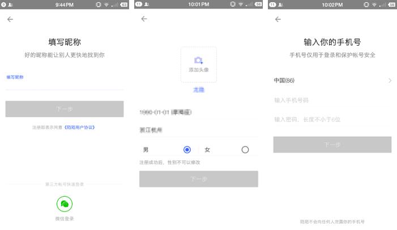Click the 10:01 PM clock in status bar
The image size is (397, 230).
tap(199, 5)
